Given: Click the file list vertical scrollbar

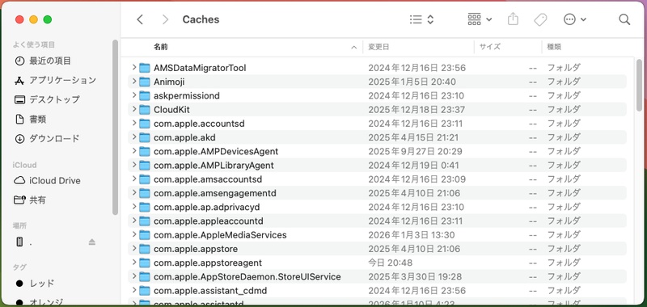Looking at the screenshot, I should pyautogui.click(x=639, y=85).
